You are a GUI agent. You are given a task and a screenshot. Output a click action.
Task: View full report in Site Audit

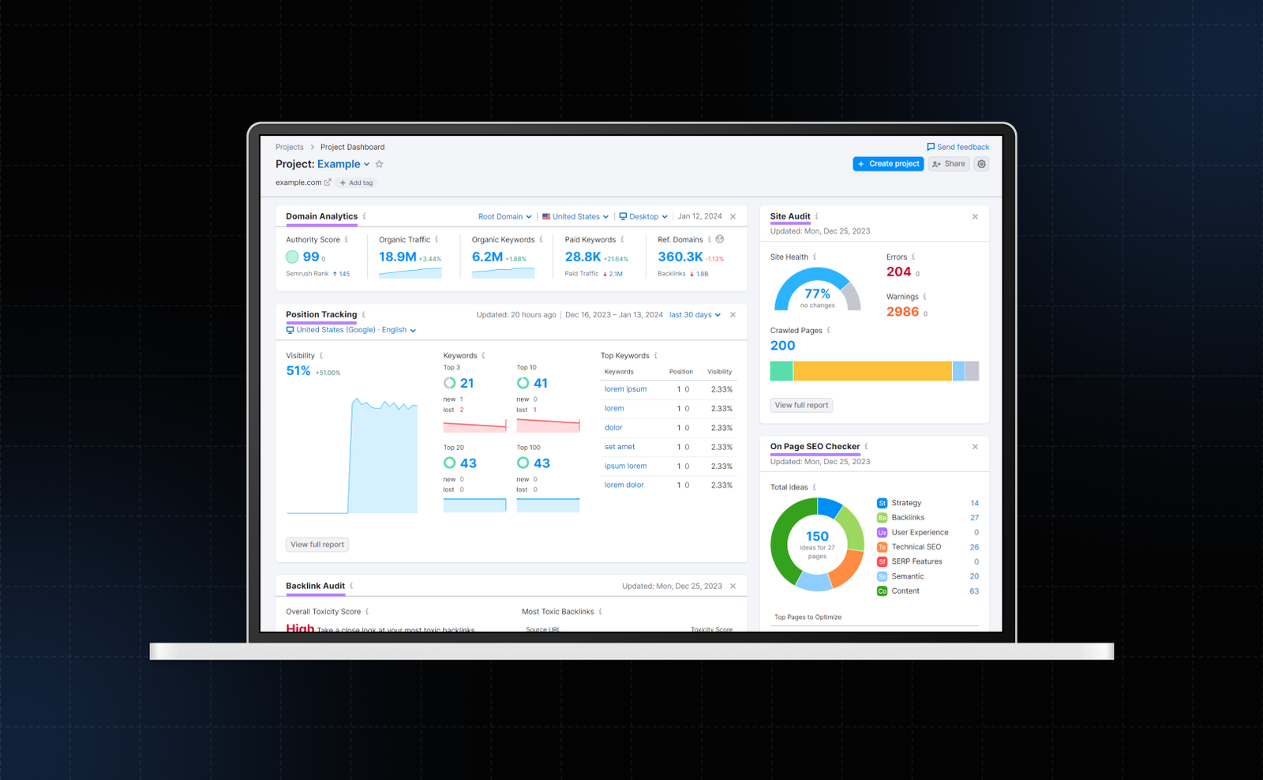(801, 405)
